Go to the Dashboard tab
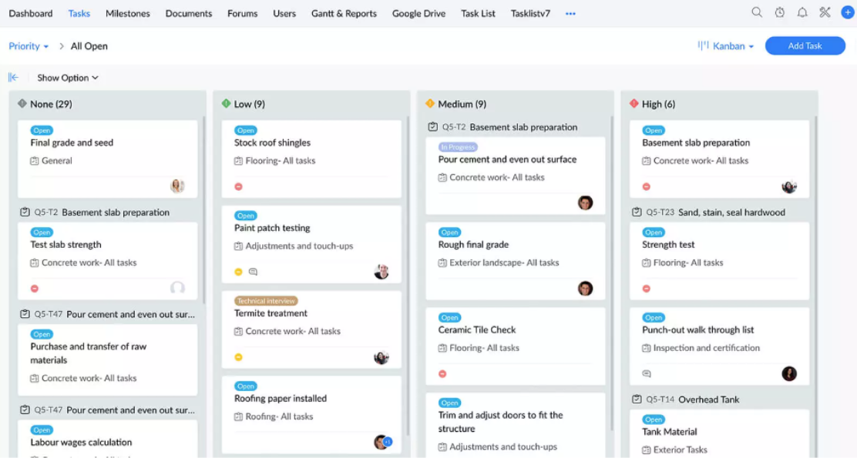857x458 pixels. tap(31, 13)
